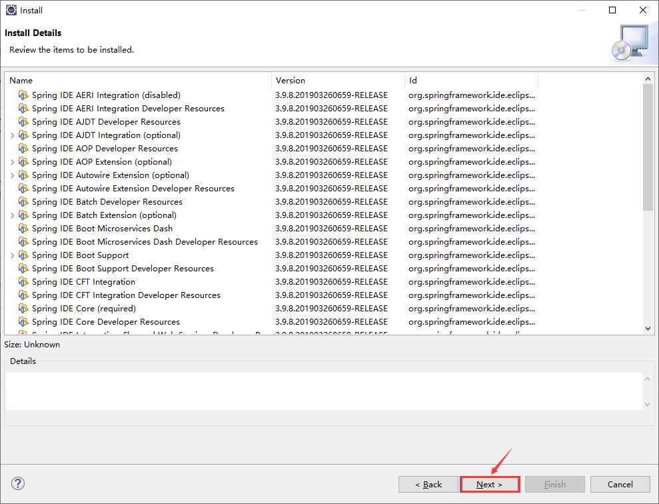This screenshot has width=659, height=504.
Task: Click the icon for Spring IDE AOP Developer Resources
Action: [23, 149]
